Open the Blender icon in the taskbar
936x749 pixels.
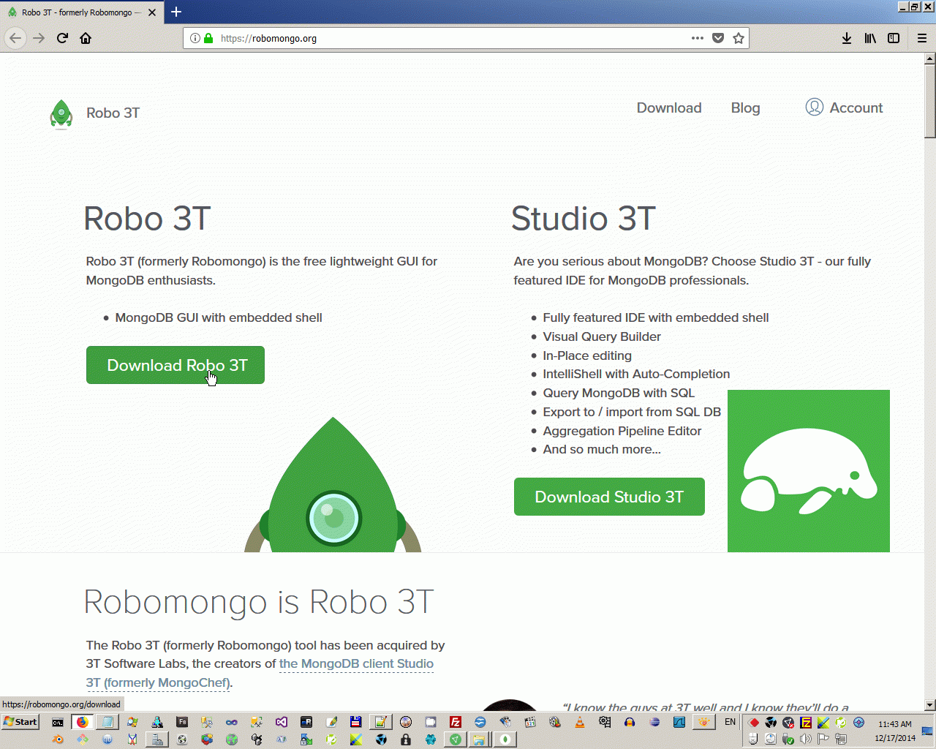pos(58,739)
